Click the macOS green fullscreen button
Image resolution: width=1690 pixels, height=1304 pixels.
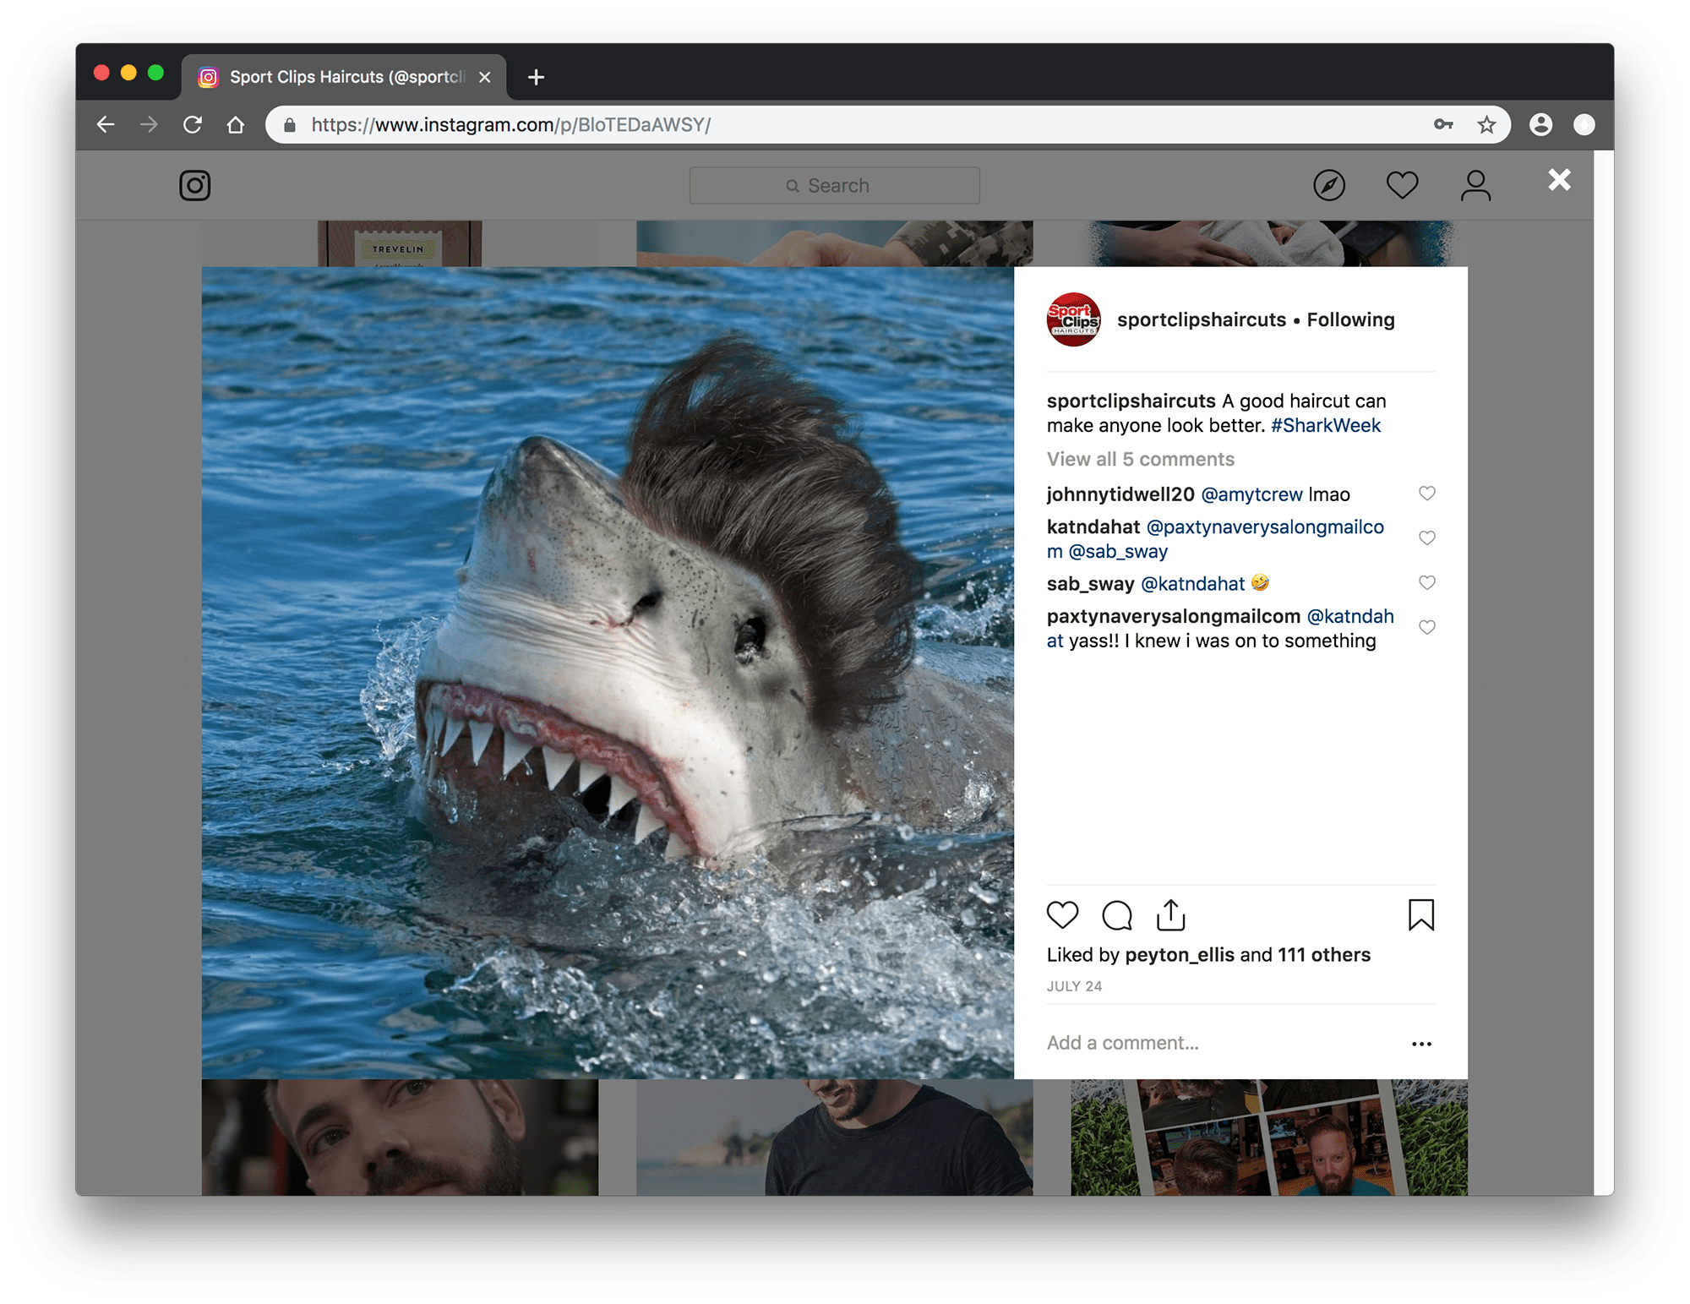(155, 73)
